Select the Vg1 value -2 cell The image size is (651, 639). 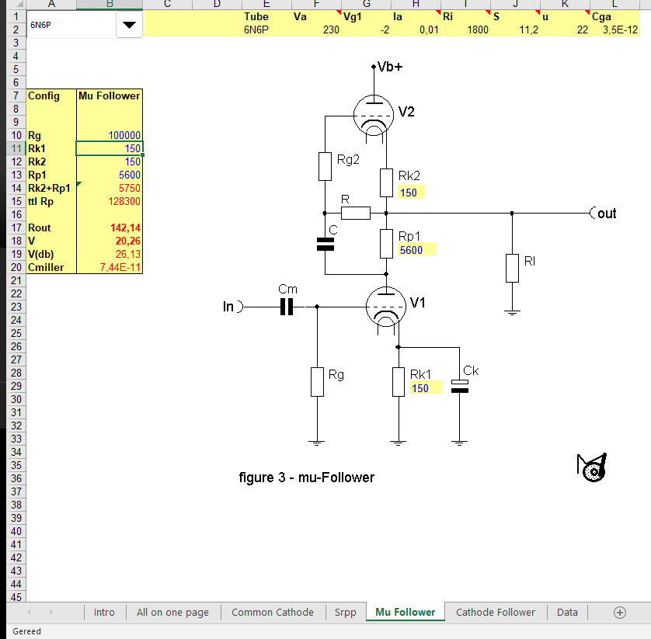(366, 30)
